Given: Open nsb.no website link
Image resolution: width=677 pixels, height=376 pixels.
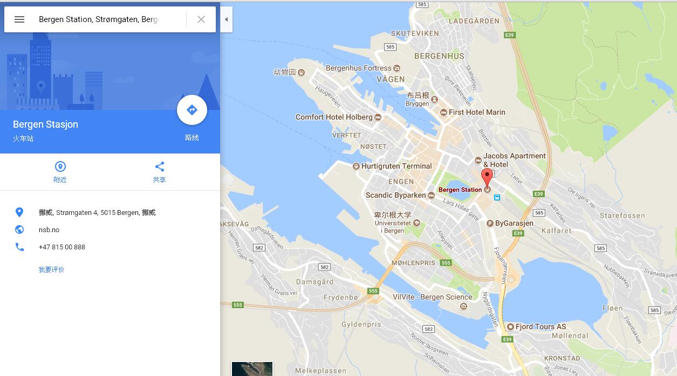Looking at the screenshot, I should point(49,229).
